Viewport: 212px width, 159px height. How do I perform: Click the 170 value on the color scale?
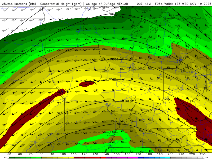(x=138, y=154)
